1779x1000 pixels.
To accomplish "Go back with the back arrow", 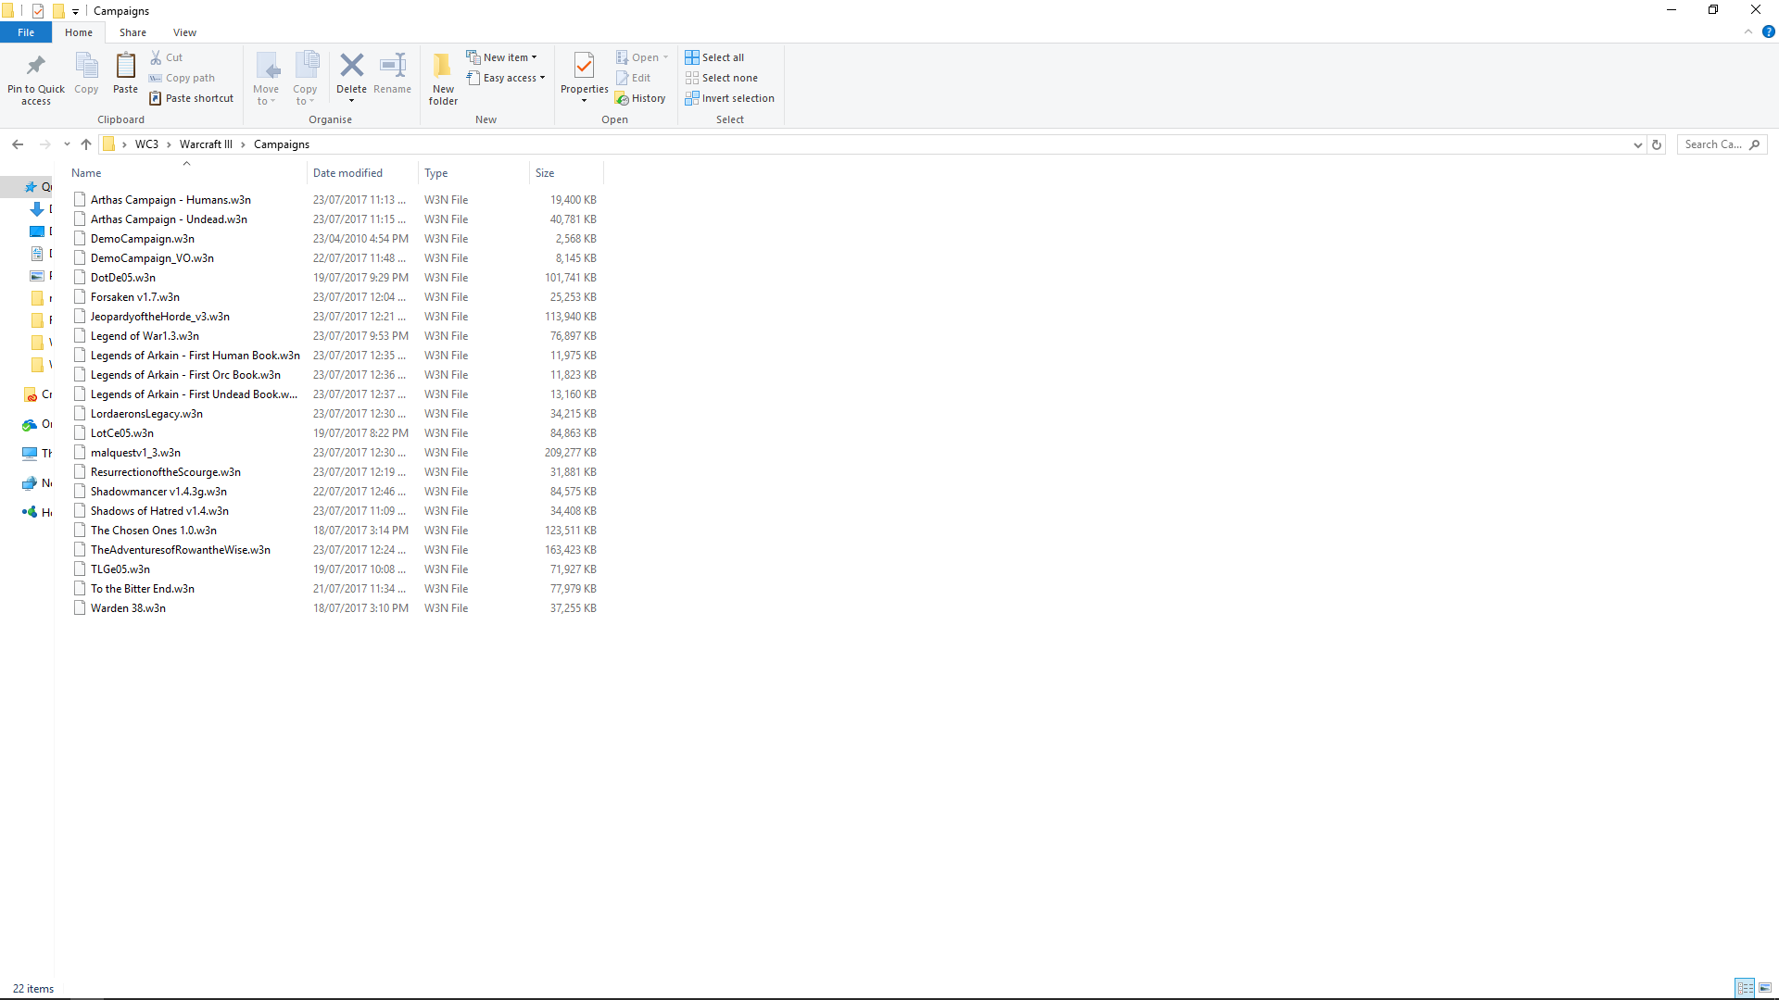I will coord(18,144).
